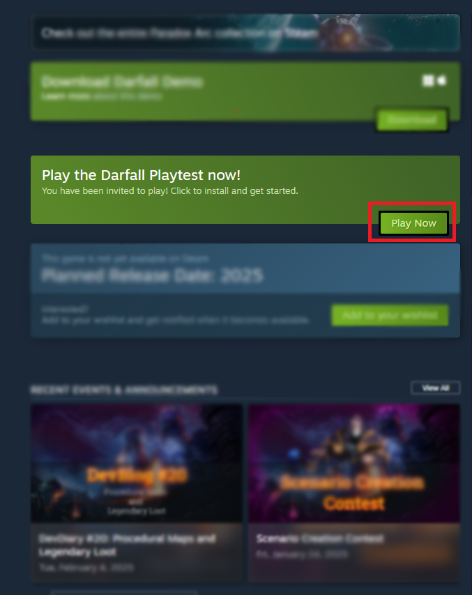Add the game to your wishlist
The width and height of the screenshot is (472, 595).
[x=390, y=315]
